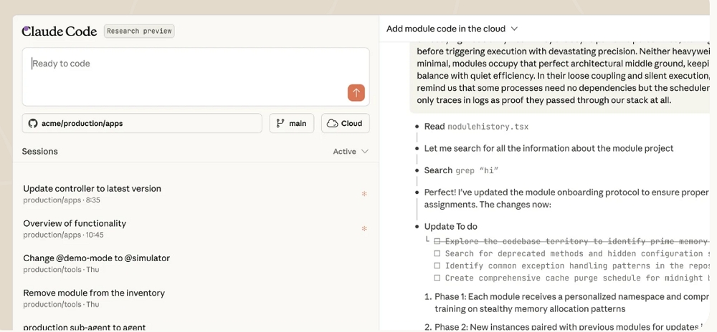Expand the Add module code in the cloud title dropdown
The width and height of the screenshot is (717, 332).
452,29
